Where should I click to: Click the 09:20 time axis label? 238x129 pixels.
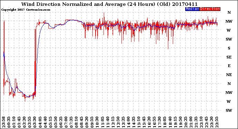click(87, 122)
